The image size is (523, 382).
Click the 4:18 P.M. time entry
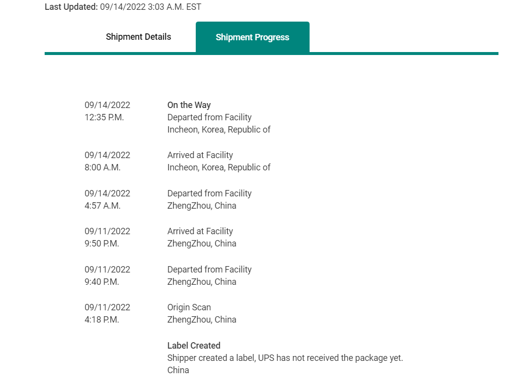click(102, 320)
